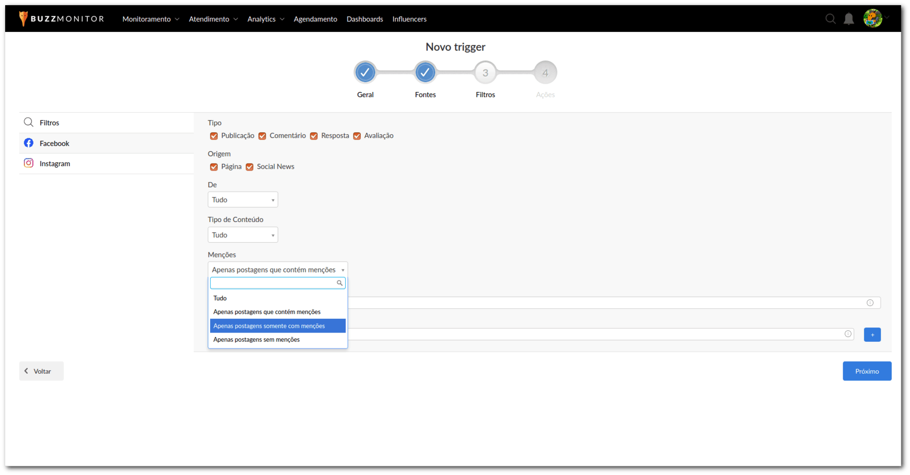This screenshot has width=910, height=475.
Task: Open the search magnifier in the top bar
Action: point(830,19)
